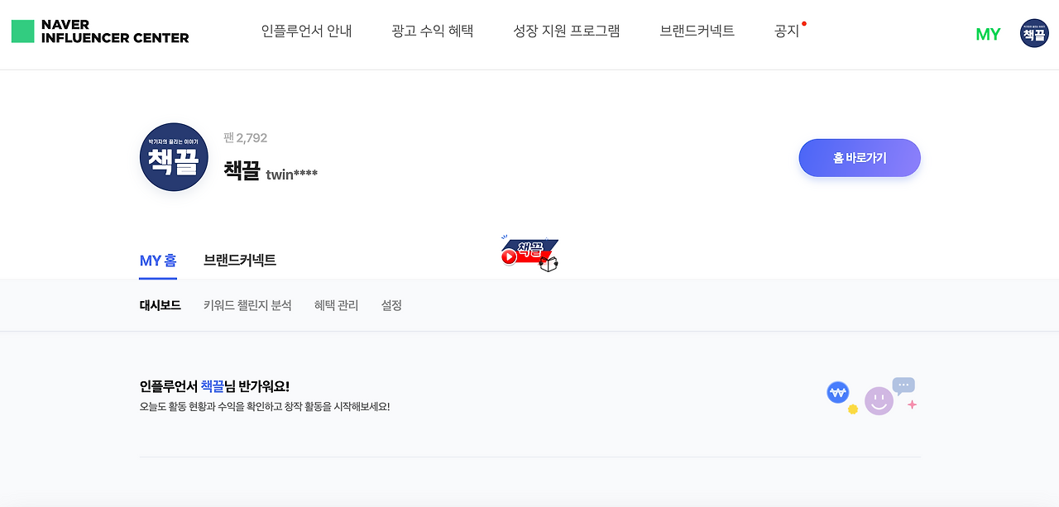Click the red play button on the 책끌 banner
The image size is (1059, 507).
tap(511, 256)
